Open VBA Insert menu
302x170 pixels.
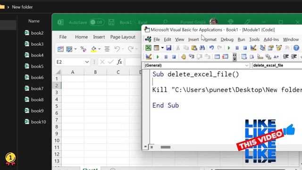coord(193,40)
